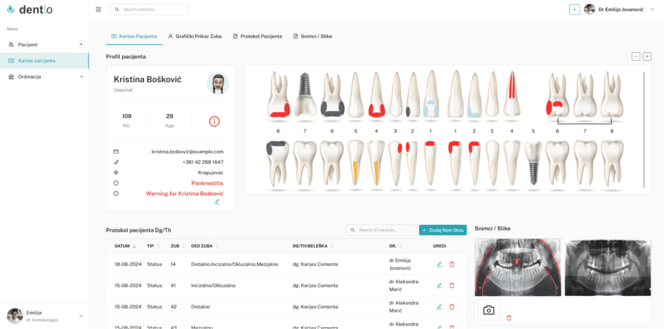
Task: Open user dropdown chevron in top header
Action: click(x=652, y=10)
